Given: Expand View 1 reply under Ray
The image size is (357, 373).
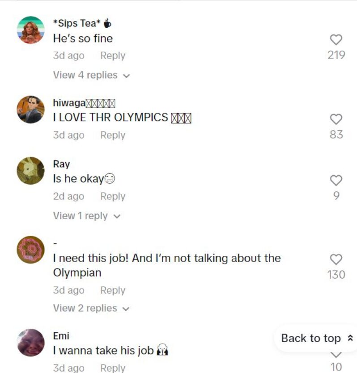Looking at the screenshot, I should 87,216.
